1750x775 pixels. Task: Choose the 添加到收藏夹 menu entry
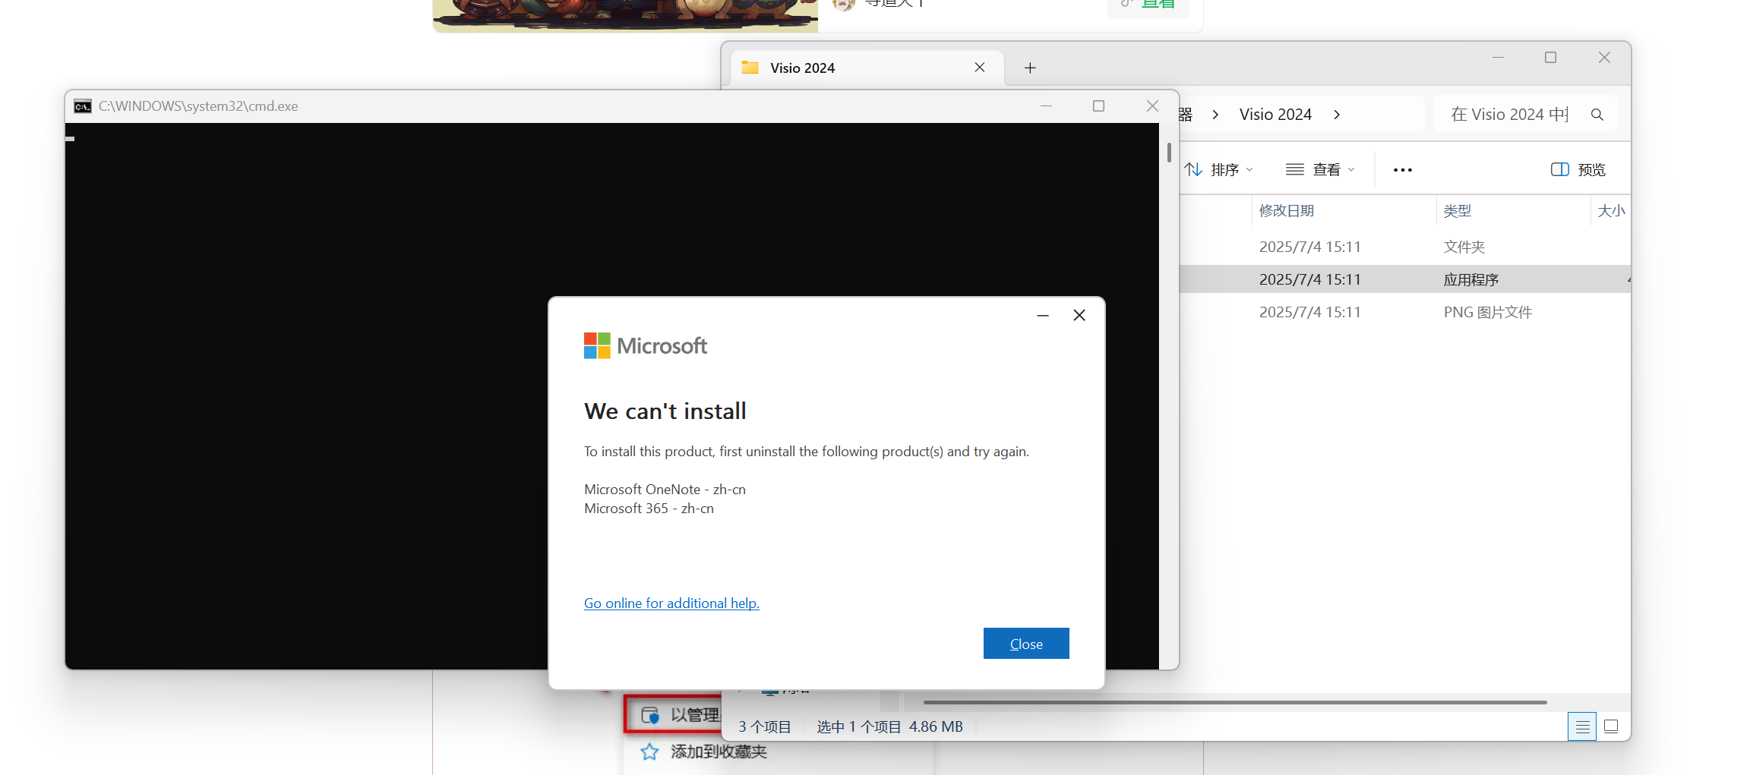pos(718,752)
